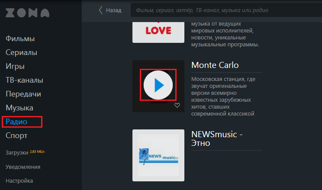Click the download speed 2,83 МБ/с indicator

(x=37, y=151)
